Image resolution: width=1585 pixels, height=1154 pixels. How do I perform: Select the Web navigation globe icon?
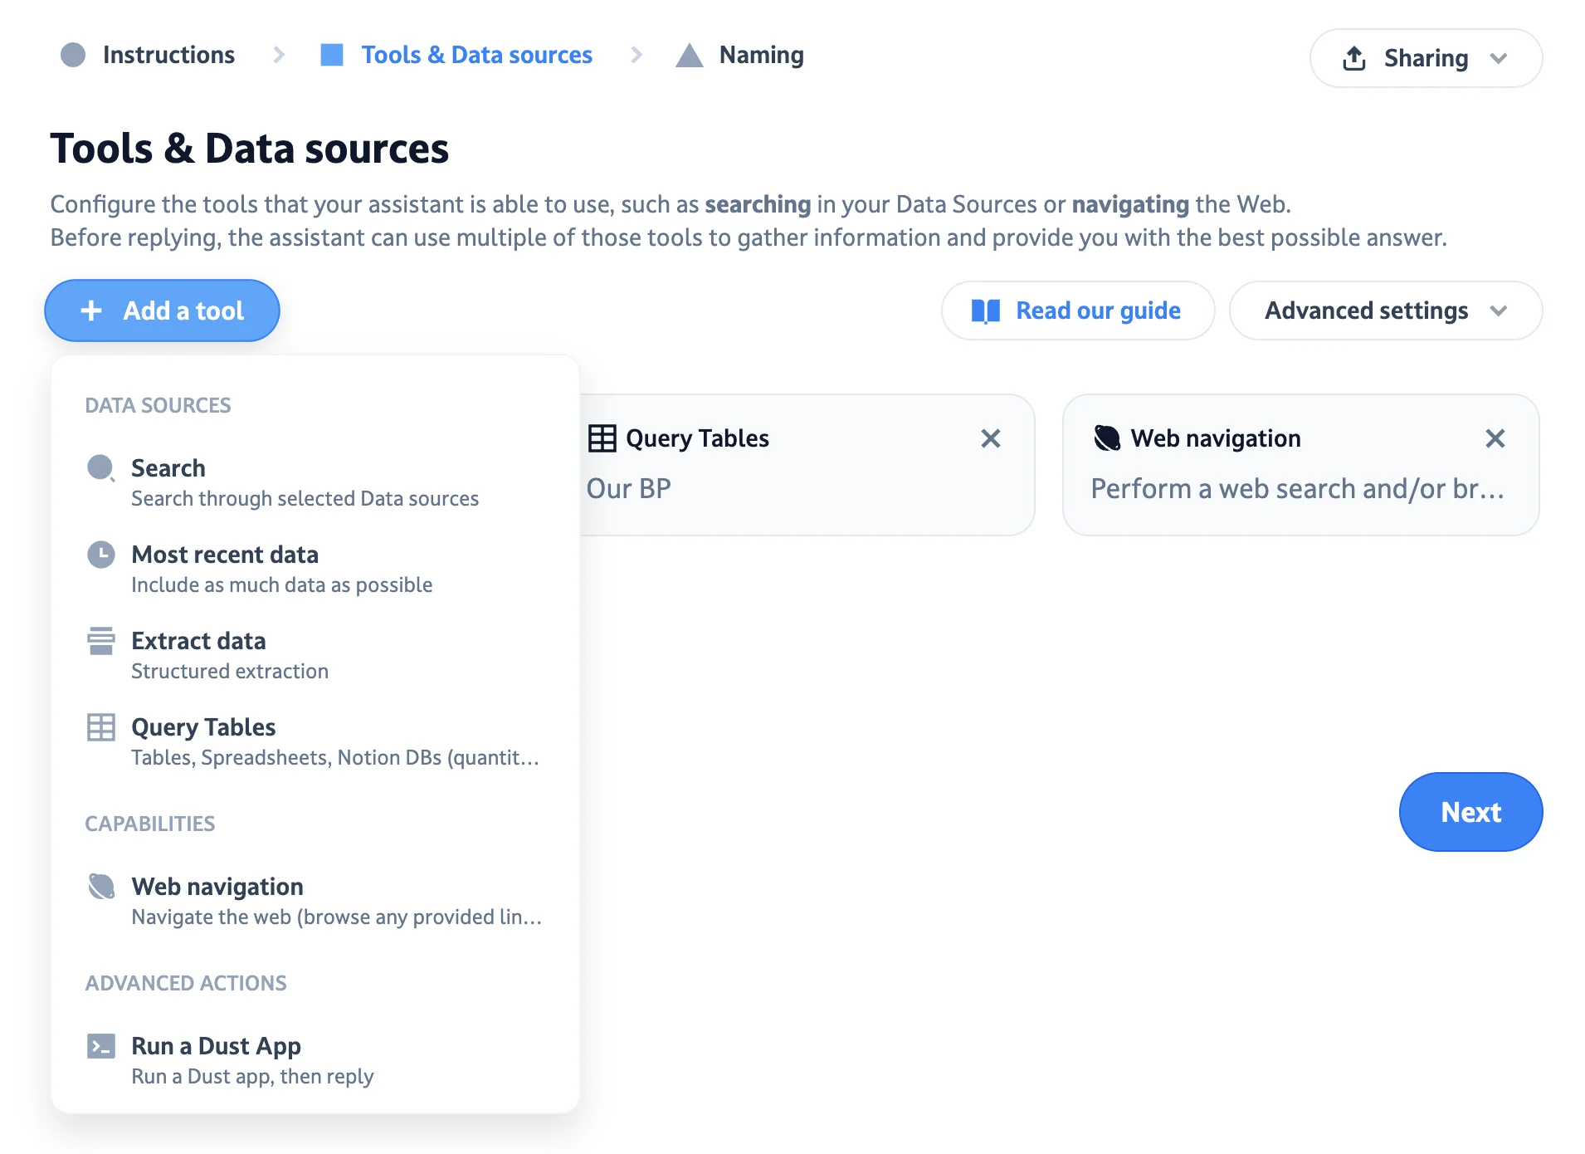[x=101, y=887]
